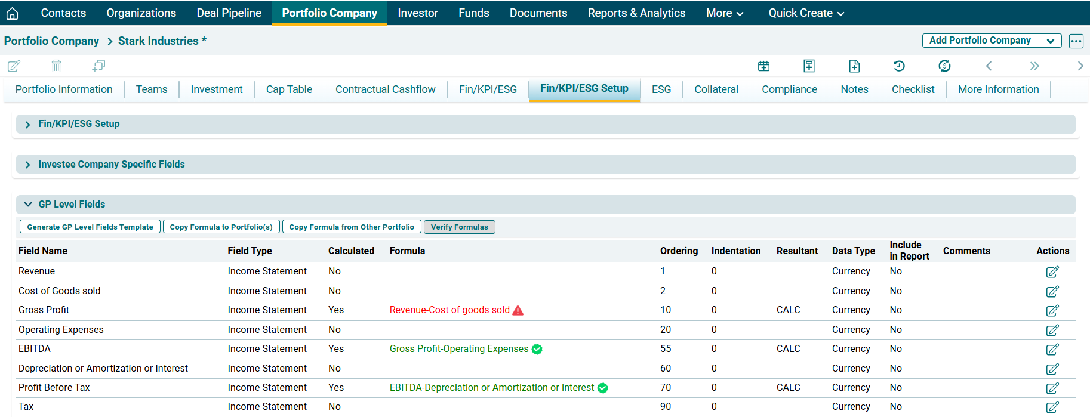1090x417 pixels.
Task: Click Generate GP Level Fields Template button
Action: coord(90,227)
